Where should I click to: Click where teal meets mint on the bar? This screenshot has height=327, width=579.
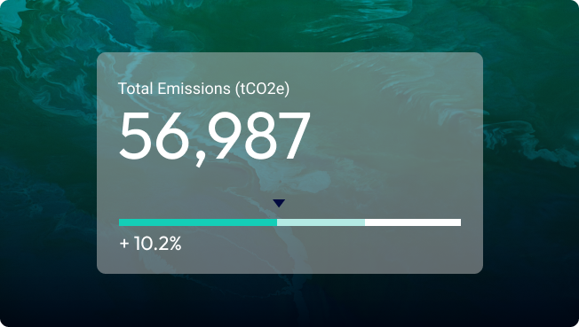tap(277, 222)
